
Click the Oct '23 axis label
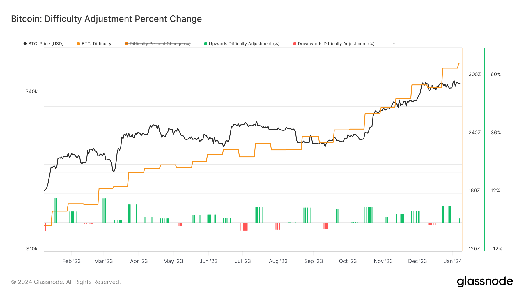[x=348, y=261]
